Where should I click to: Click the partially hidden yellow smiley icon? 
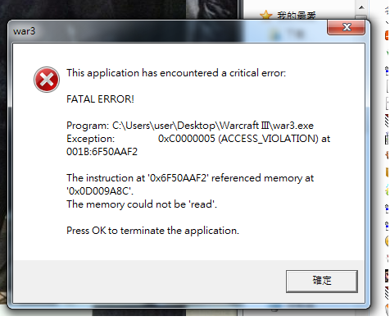click(388, 241)
